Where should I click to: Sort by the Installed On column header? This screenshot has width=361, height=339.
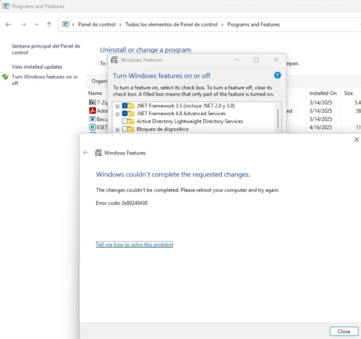point(323,93)
